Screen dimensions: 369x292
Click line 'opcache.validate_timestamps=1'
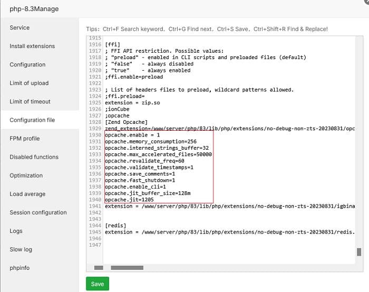pyautogui.click(x=149, y=167)
